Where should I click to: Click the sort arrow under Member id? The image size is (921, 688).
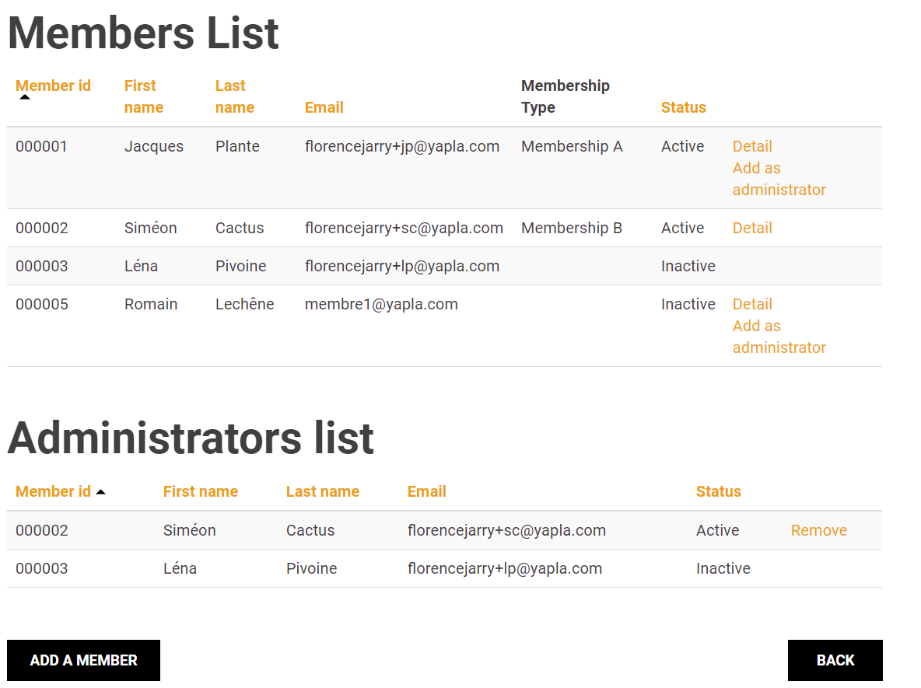click(x=25, y=97)
